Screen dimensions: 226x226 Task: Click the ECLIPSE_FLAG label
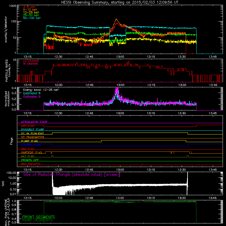(31, 145)
